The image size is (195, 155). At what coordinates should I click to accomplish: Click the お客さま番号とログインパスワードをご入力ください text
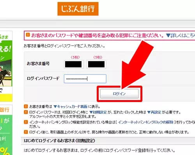pos(64,46)
